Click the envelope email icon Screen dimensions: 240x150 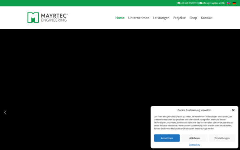(200, 3)
